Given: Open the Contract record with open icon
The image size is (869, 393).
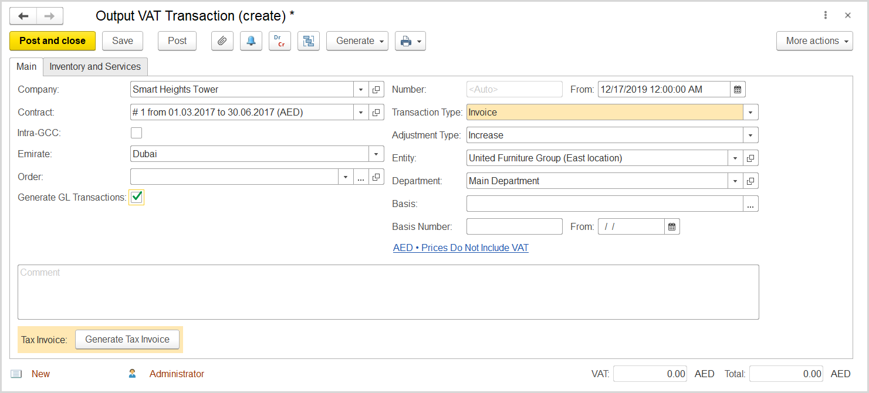Looking at the screenshot, I should (377, 113).
